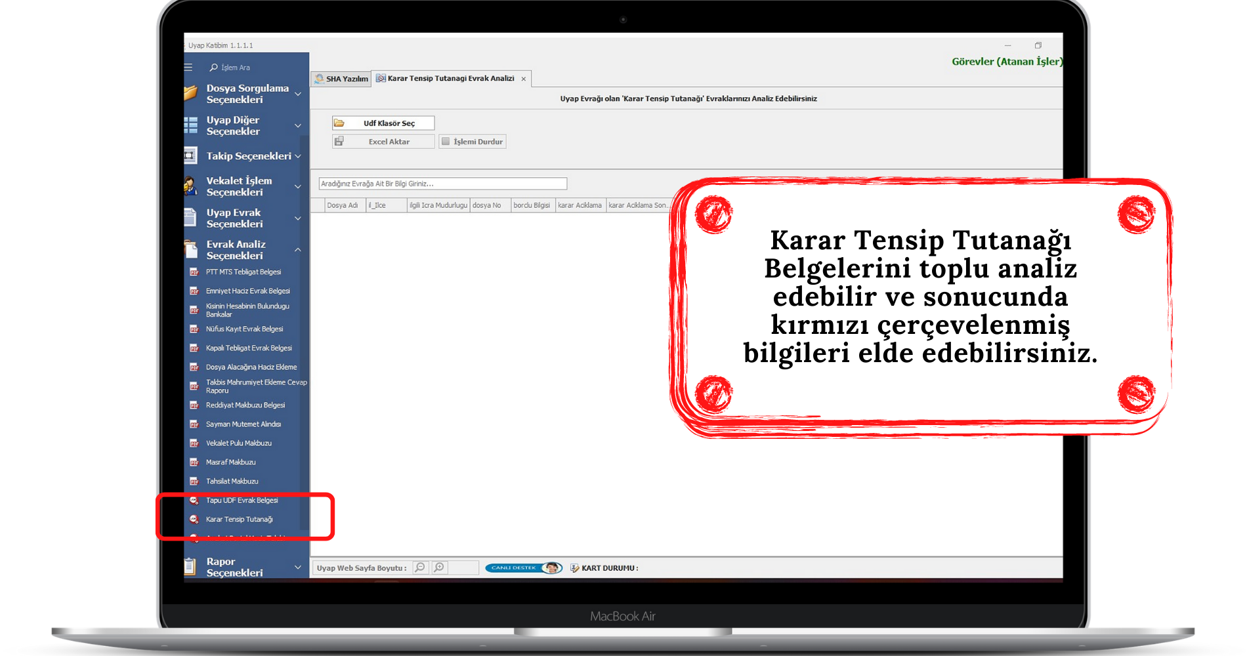Click PDF icon beside Masraf Makbuzu
This screenshot has height=656, width=1247.
pyautogui.click(x=194, y=462)
